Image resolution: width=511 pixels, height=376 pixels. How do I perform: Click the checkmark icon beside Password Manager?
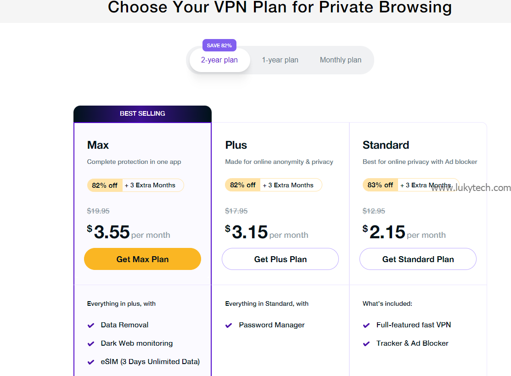click(x=229, y=325)
